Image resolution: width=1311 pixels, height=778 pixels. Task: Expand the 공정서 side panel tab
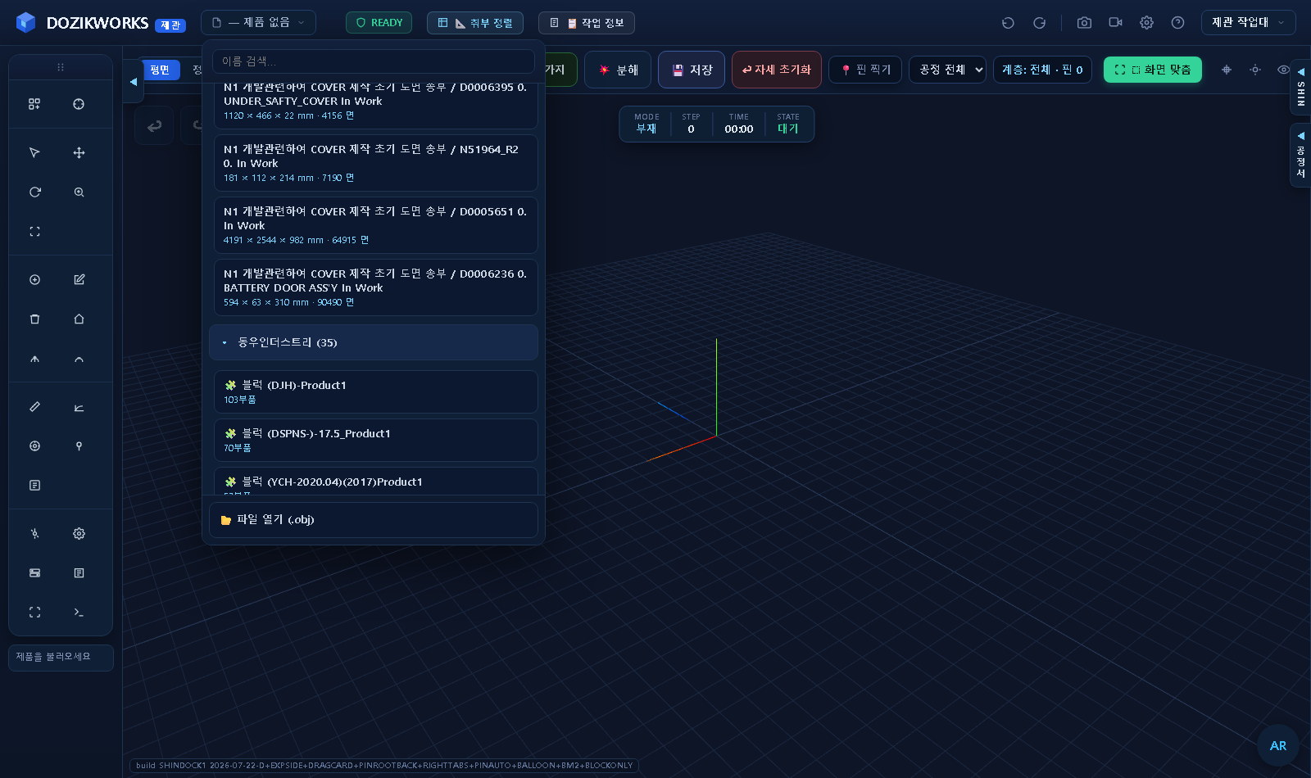(x=1300, y=156)
